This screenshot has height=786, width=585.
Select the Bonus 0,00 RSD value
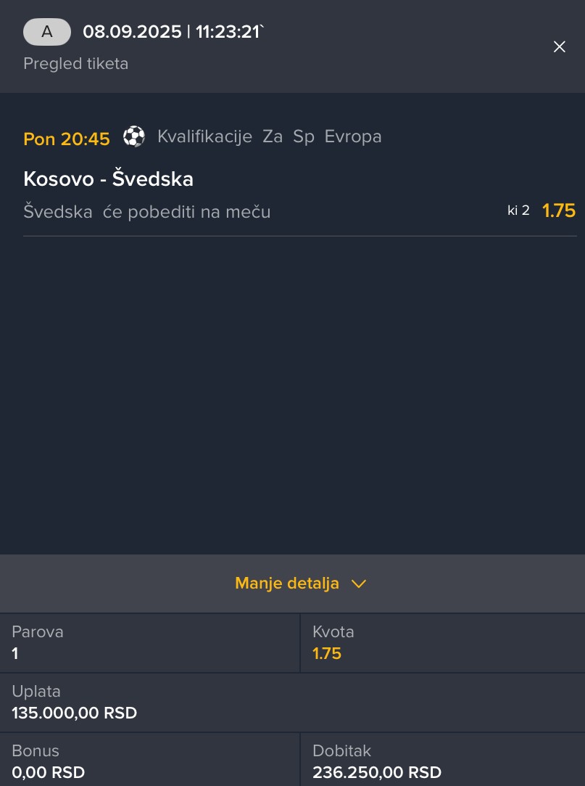(48, 772)
